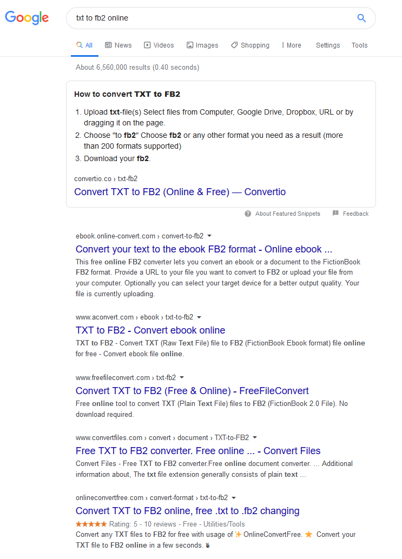Click the Google logo

pyautogui.click(x=27, y=18)
